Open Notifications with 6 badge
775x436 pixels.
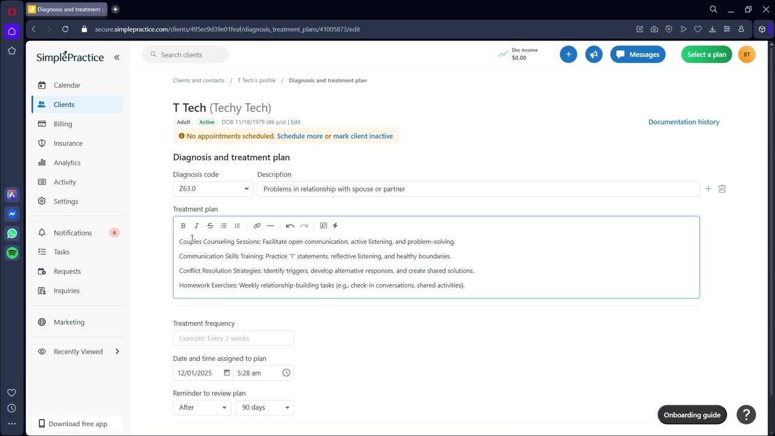point(78,233)
